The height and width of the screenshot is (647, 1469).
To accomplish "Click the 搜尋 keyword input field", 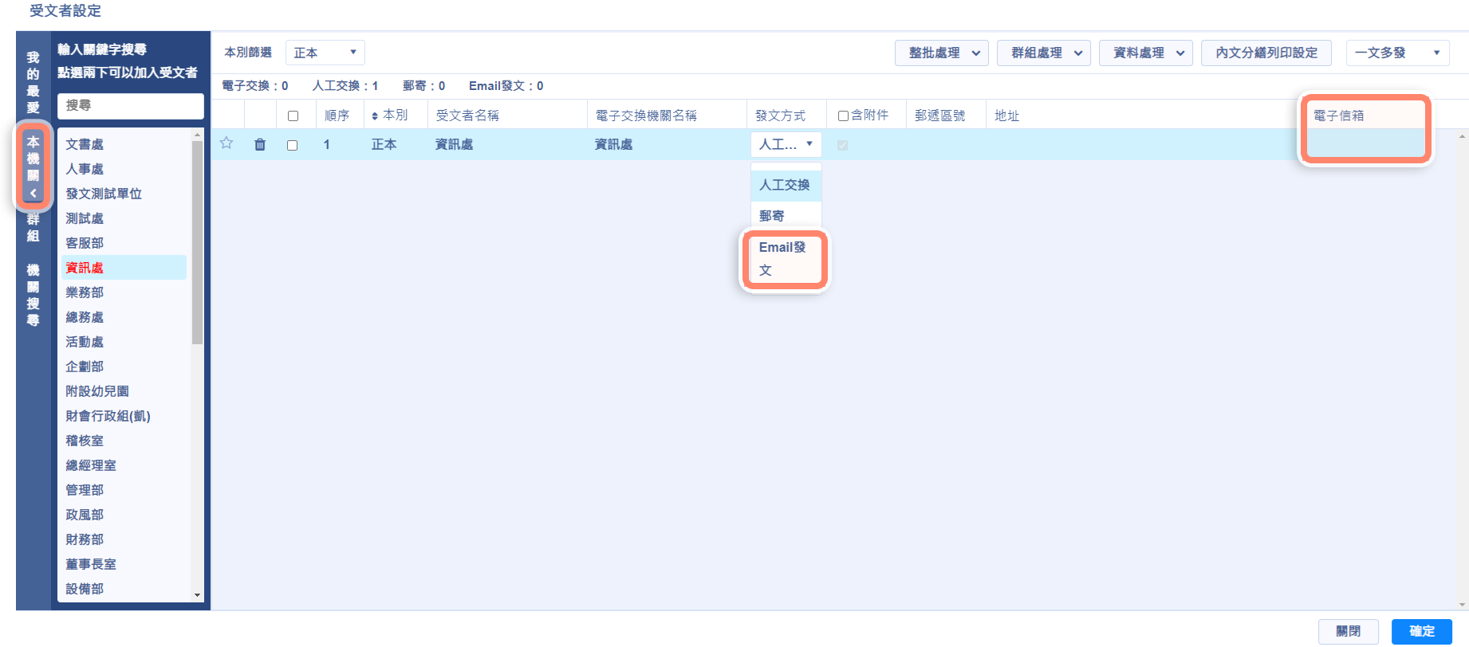I will (x=130, y=105).
